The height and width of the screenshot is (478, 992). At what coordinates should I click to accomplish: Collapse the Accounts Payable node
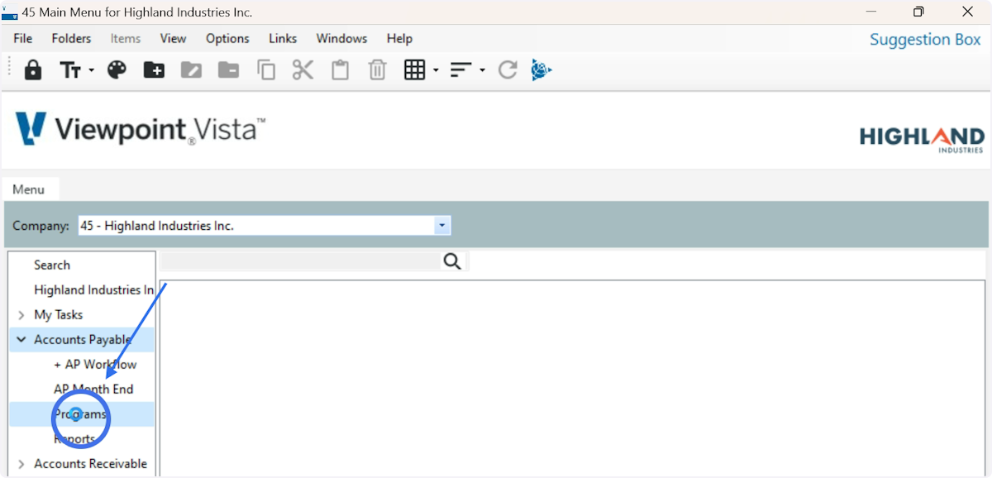coord(21,340)
